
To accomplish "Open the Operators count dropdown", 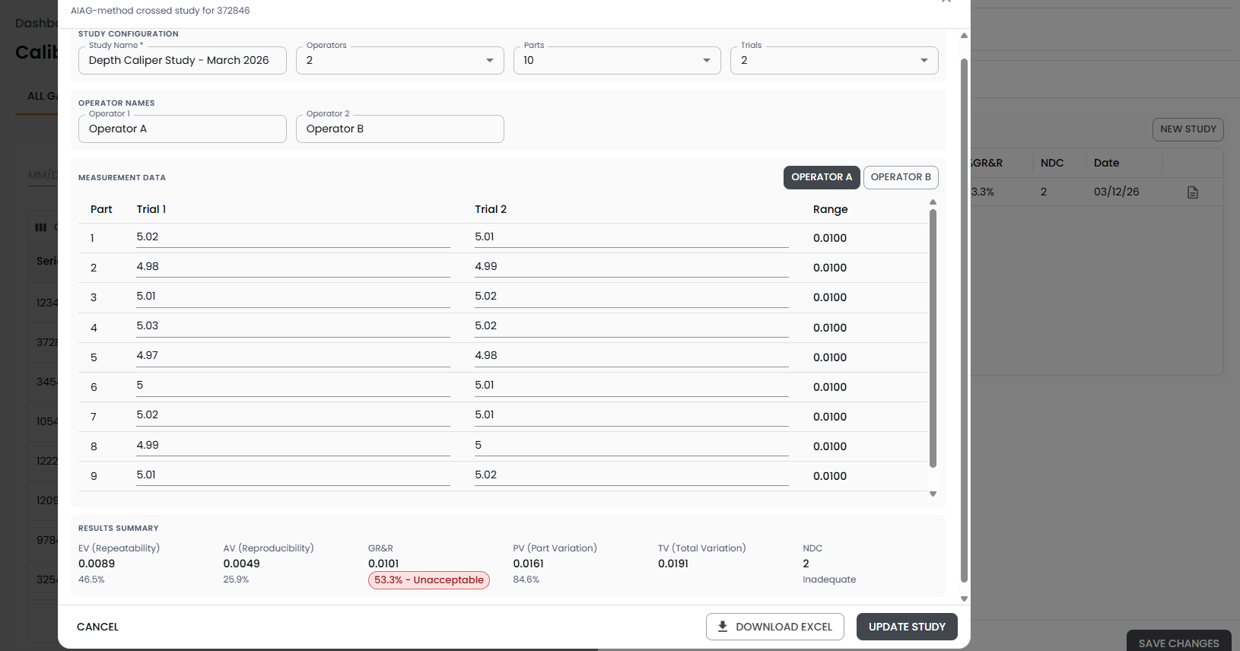I will click(x=399, y=61).
